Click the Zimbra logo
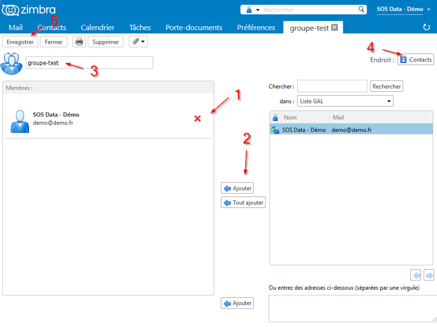Screen dimensions: 437x327 point(28,9)
